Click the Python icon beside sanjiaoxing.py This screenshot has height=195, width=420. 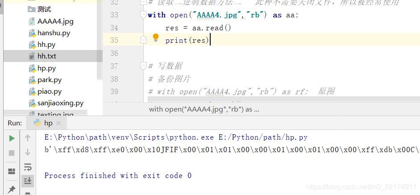coord(32,104)
